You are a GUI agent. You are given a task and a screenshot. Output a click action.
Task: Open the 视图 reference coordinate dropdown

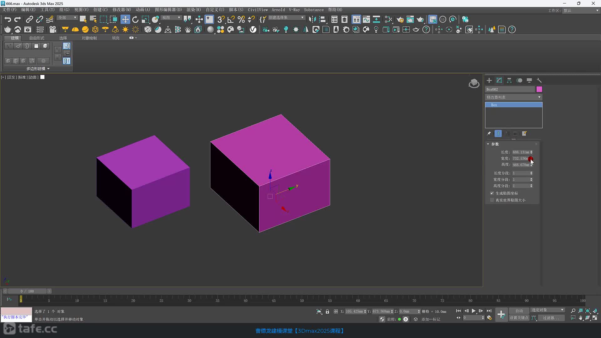coord(172,18)
